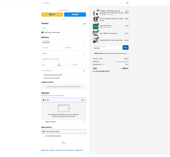Click the Phone help question icon
Screen dimensions: 170x157
[84, 71]
